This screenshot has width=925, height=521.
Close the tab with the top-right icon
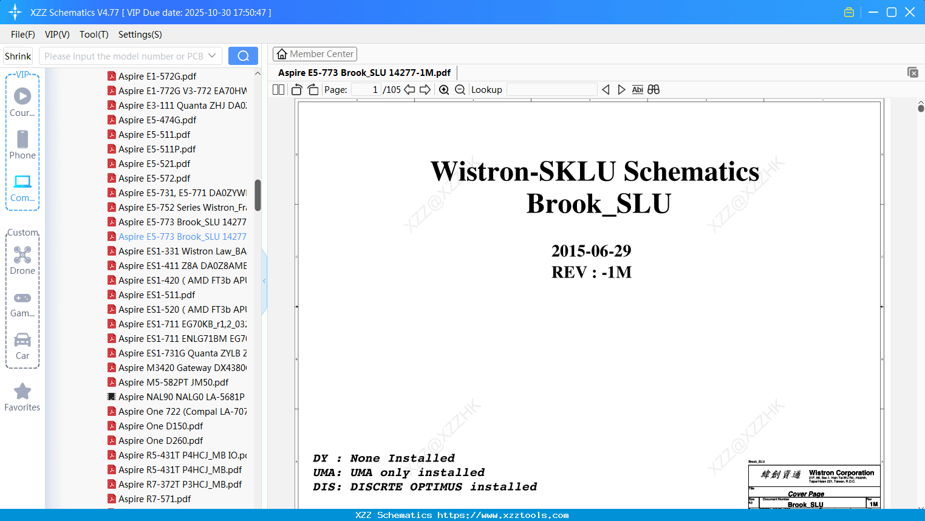(x=913, y=72)
